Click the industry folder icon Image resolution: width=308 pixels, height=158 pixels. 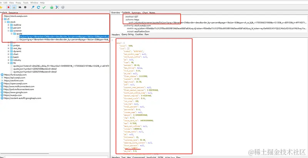(12, 60)
